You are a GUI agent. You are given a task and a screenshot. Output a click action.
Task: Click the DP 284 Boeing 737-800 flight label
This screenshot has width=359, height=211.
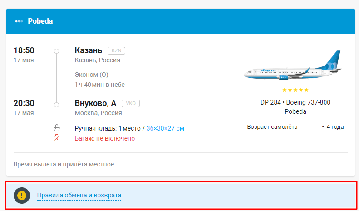[x=295, y=102]
